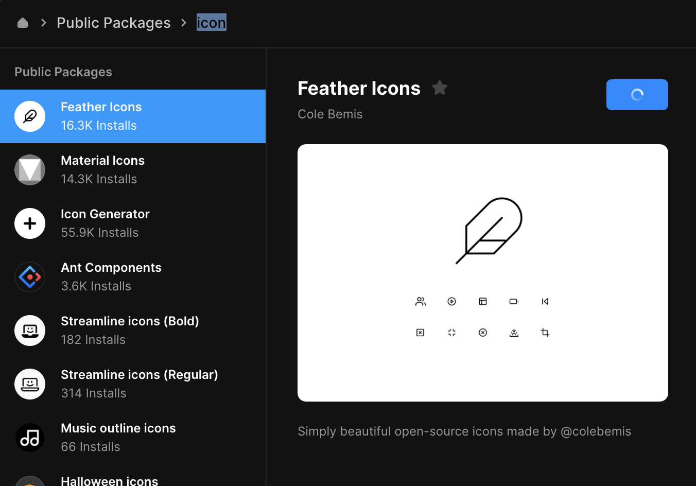Click the '3.6K Installs' text
This screenshot has width=696, height=486.
tap(96, 286)
